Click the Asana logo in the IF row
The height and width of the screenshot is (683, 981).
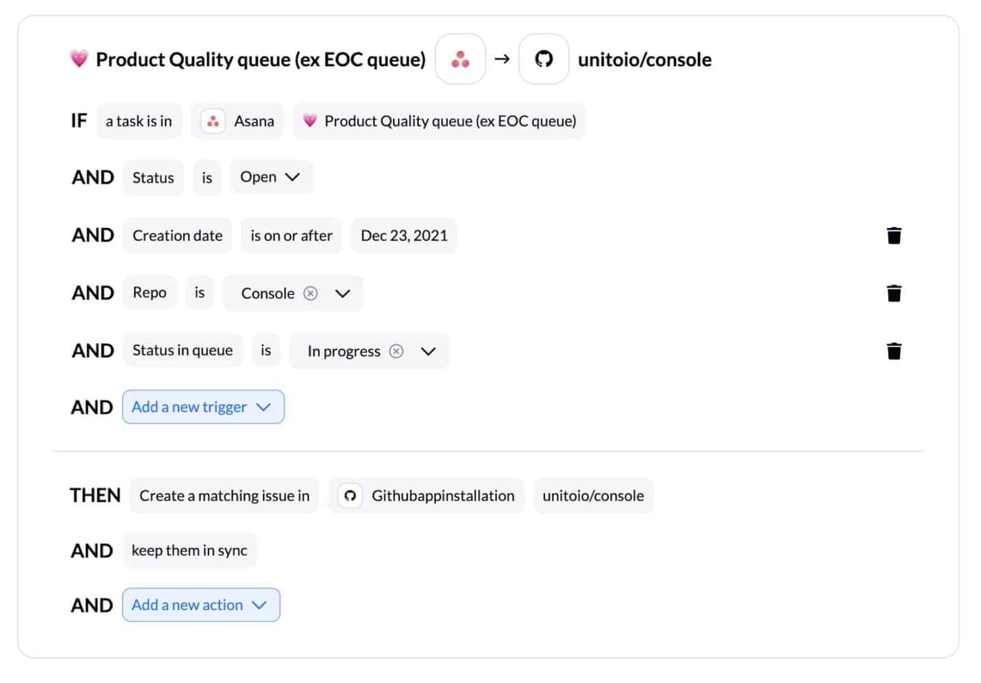[x=213, y=121]
